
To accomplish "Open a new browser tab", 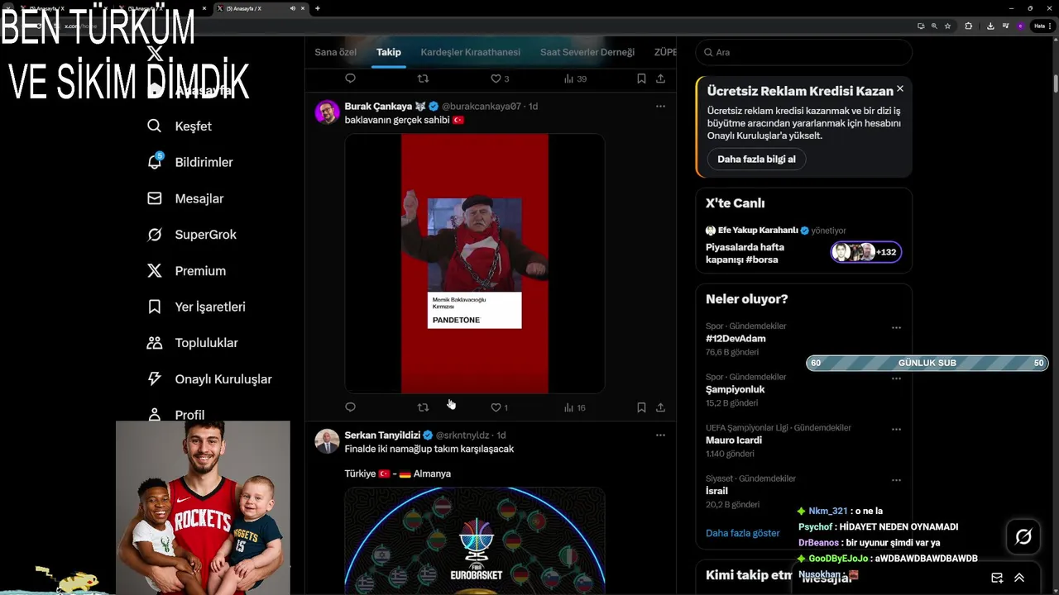I will (x=318, y=8).
